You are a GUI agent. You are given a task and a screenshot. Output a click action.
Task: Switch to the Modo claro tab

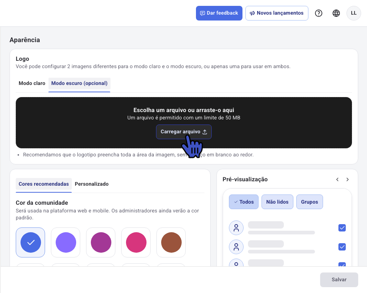[32, 83]
